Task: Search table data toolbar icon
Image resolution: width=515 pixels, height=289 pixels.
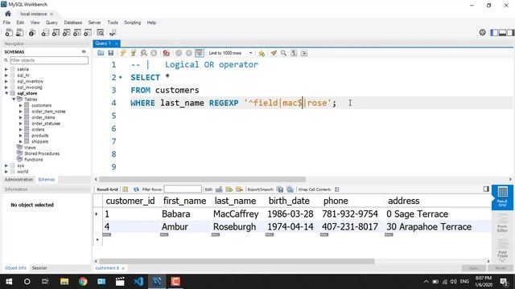Action: (x=100, y=32)
